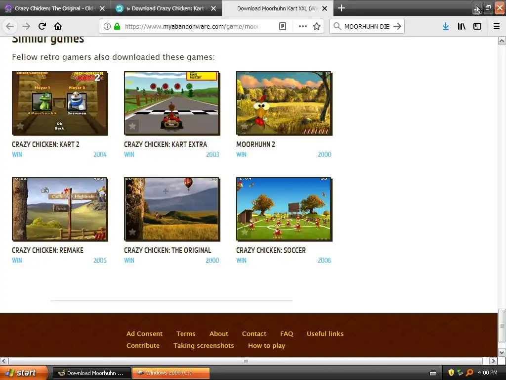This screenshot has height=380, width=506.
Task: Show site information icon in address bar
Action: click(107, 26)
